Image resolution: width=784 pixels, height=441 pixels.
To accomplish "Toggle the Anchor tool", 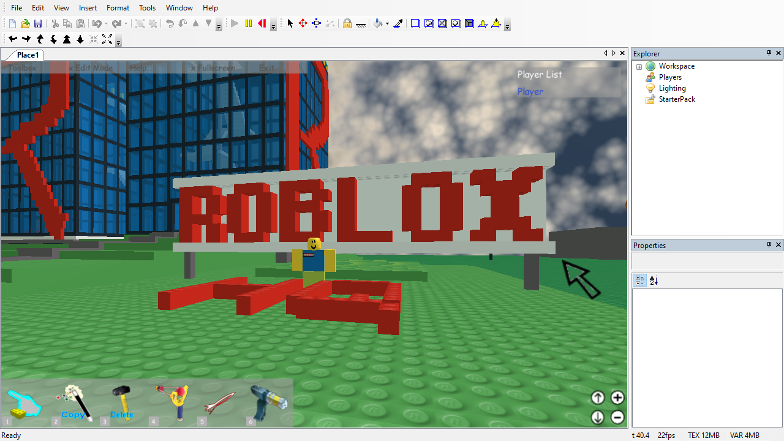I will (x=361, y=24).
